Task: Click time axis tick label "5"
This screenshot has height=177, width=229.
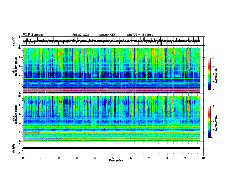Action: [113, 158]
